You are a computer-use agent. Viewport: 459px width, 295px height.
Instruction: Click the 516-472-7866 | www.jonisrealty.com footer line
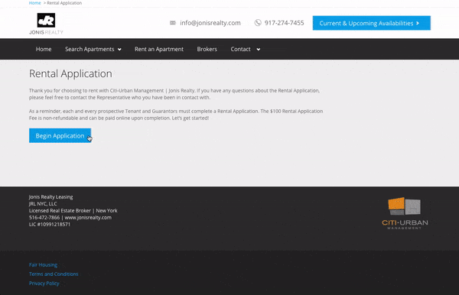pos(70,218)
